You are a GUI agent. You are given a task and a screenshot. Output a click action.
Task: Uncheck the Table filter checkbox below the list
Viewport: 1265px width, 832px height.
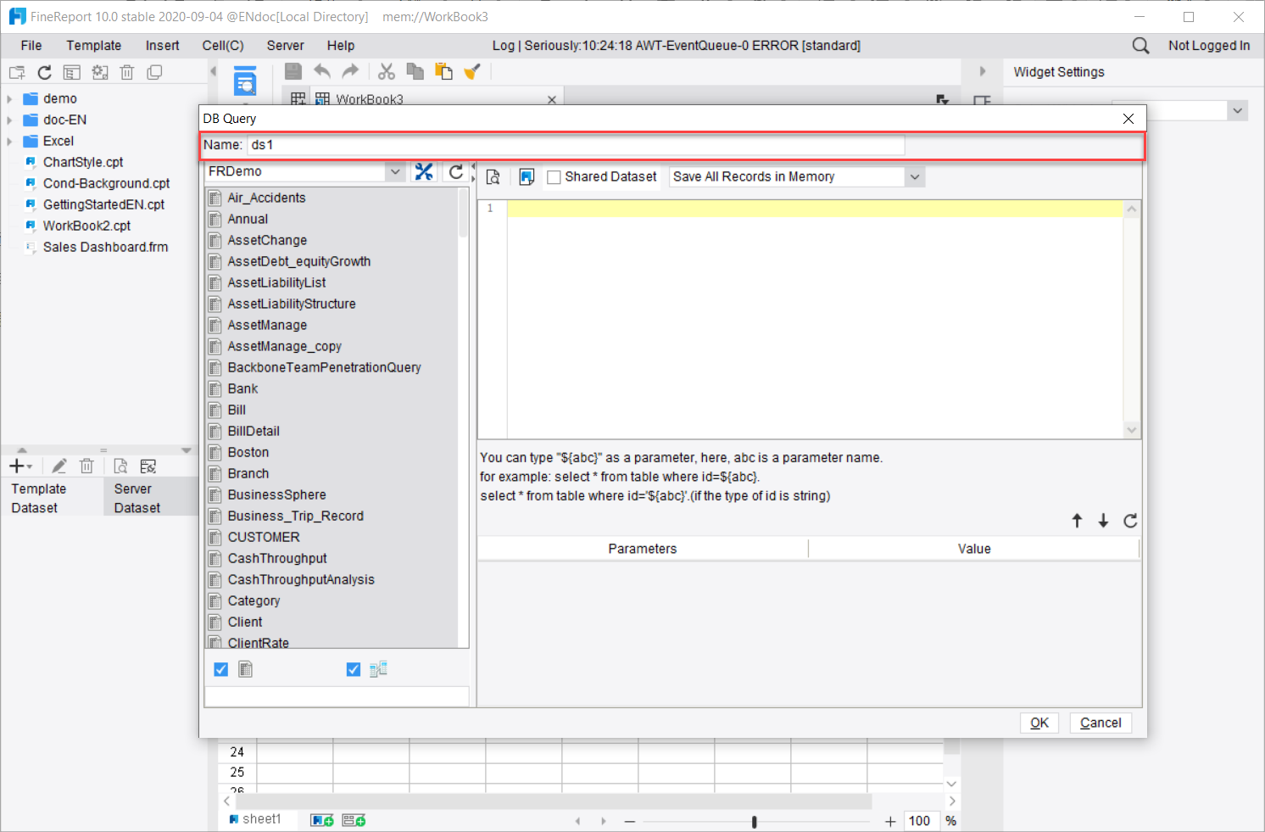point(221,669)
